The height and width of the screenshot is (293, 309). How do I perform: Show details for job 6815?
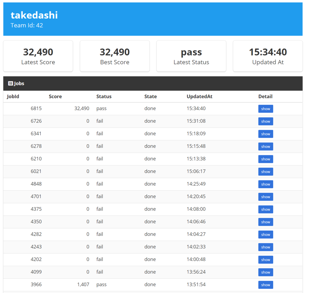pos(266,109)
